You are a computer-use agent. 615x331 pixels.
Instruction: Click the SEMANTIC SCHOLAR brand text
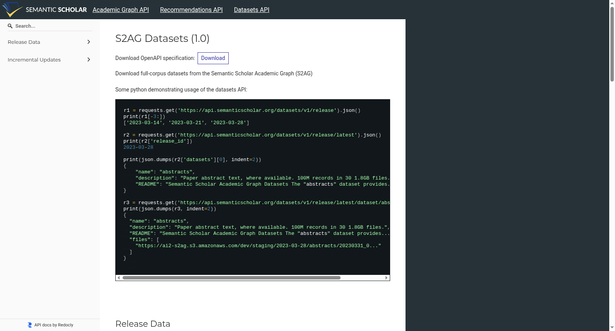(x=56, y=10)
